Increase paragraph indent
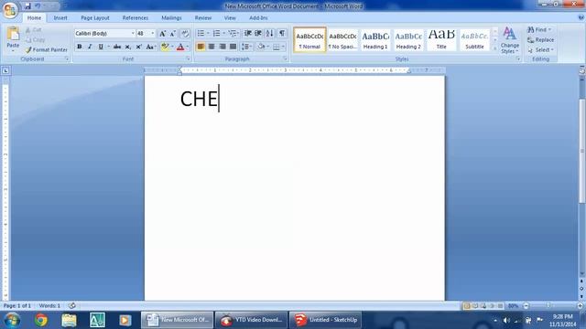 pos(258,34)
